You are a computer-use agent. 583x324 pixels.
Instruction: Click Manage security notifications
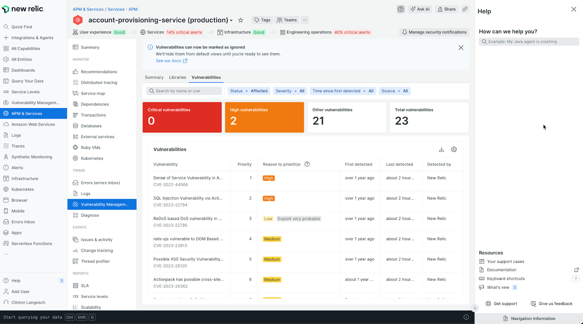pyautogui.click(x=434, y=32)
